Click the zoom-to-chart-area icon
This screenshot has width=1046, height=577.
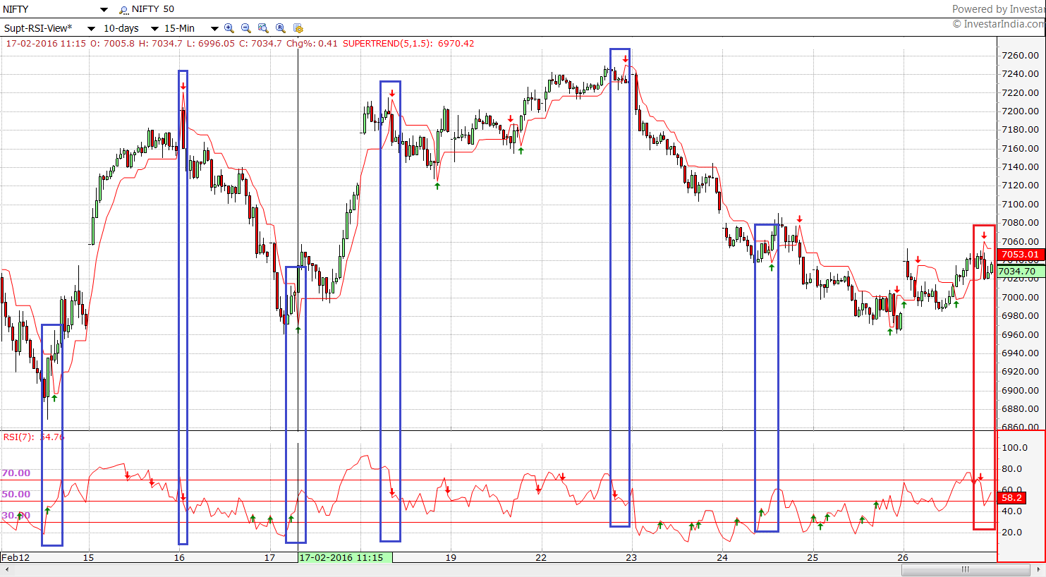point(263,28)
